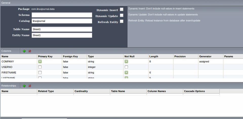The image size is (243, 119).
Task: Focus the Table Name text field
Action: coord(62,29)
